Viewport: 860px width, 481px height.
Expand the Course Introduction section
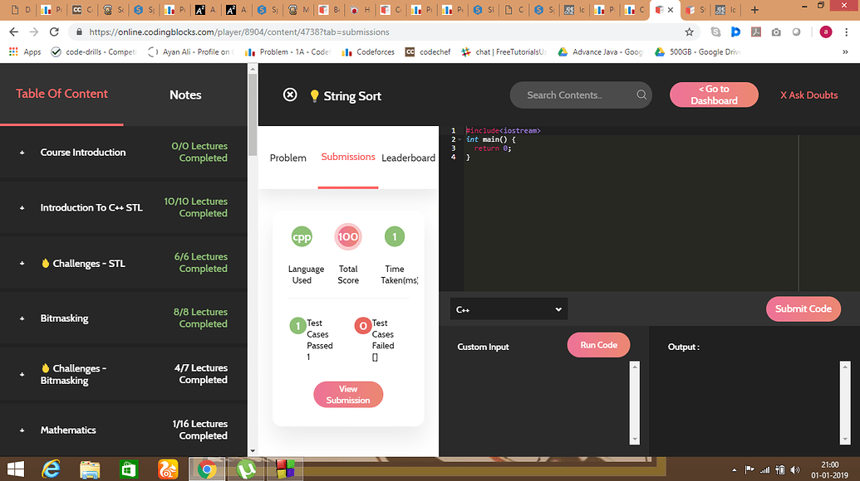point(21,152)
